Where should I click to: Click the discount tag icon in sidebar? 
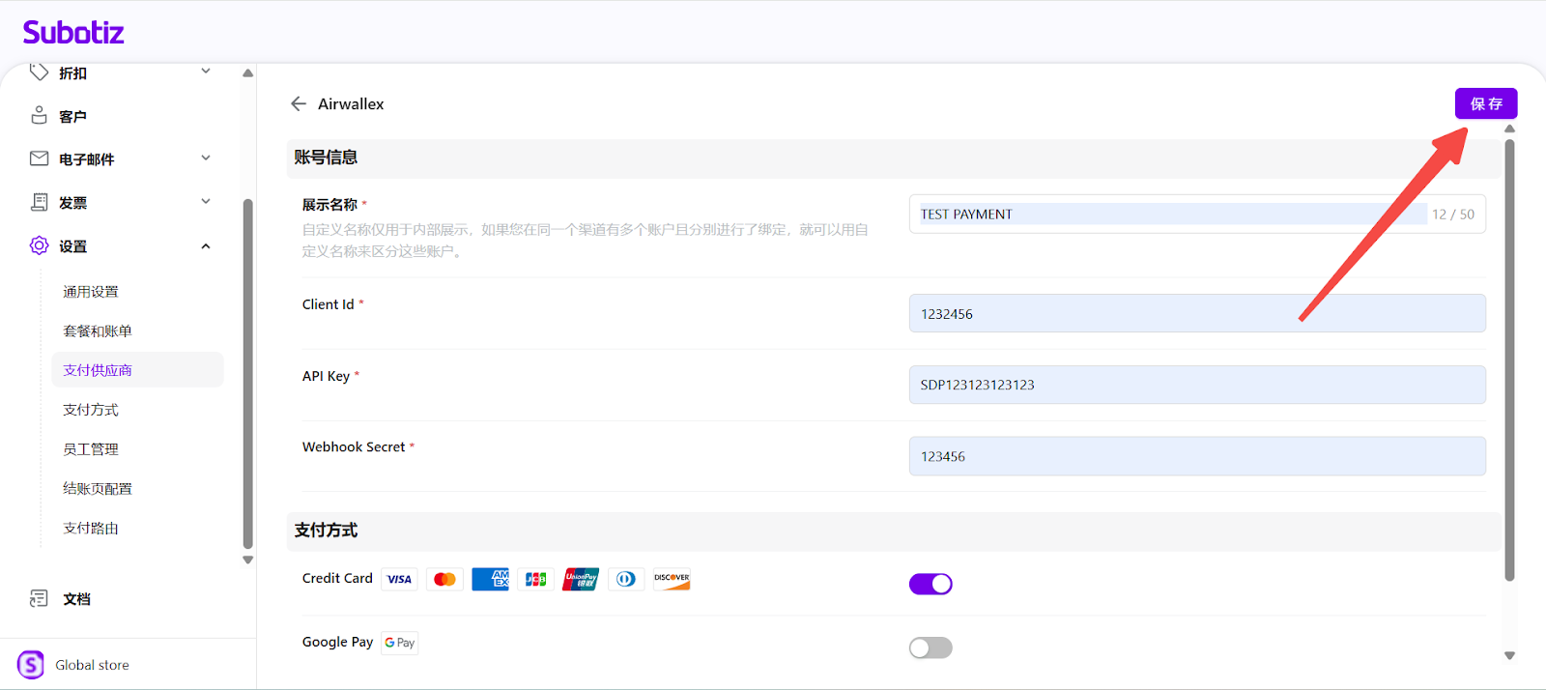pos(39,72)
